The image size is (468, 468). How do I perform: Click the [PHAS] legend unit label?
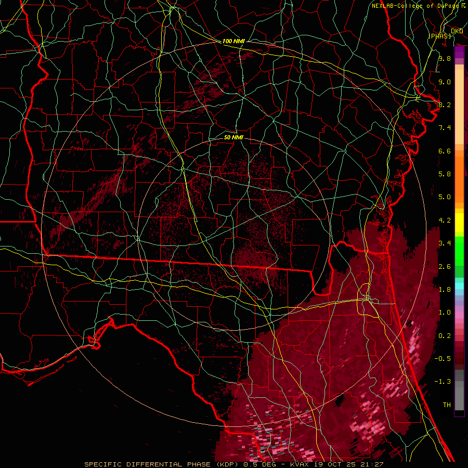pyautogui.click(x=439, y=36)
